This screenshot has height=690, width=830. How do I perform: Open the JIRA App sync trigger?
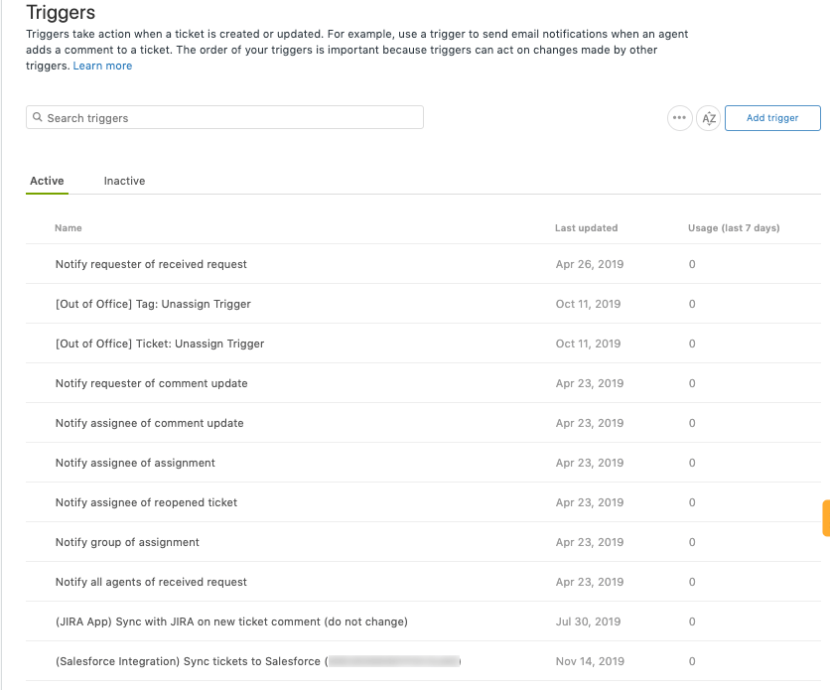pos(230,621)
